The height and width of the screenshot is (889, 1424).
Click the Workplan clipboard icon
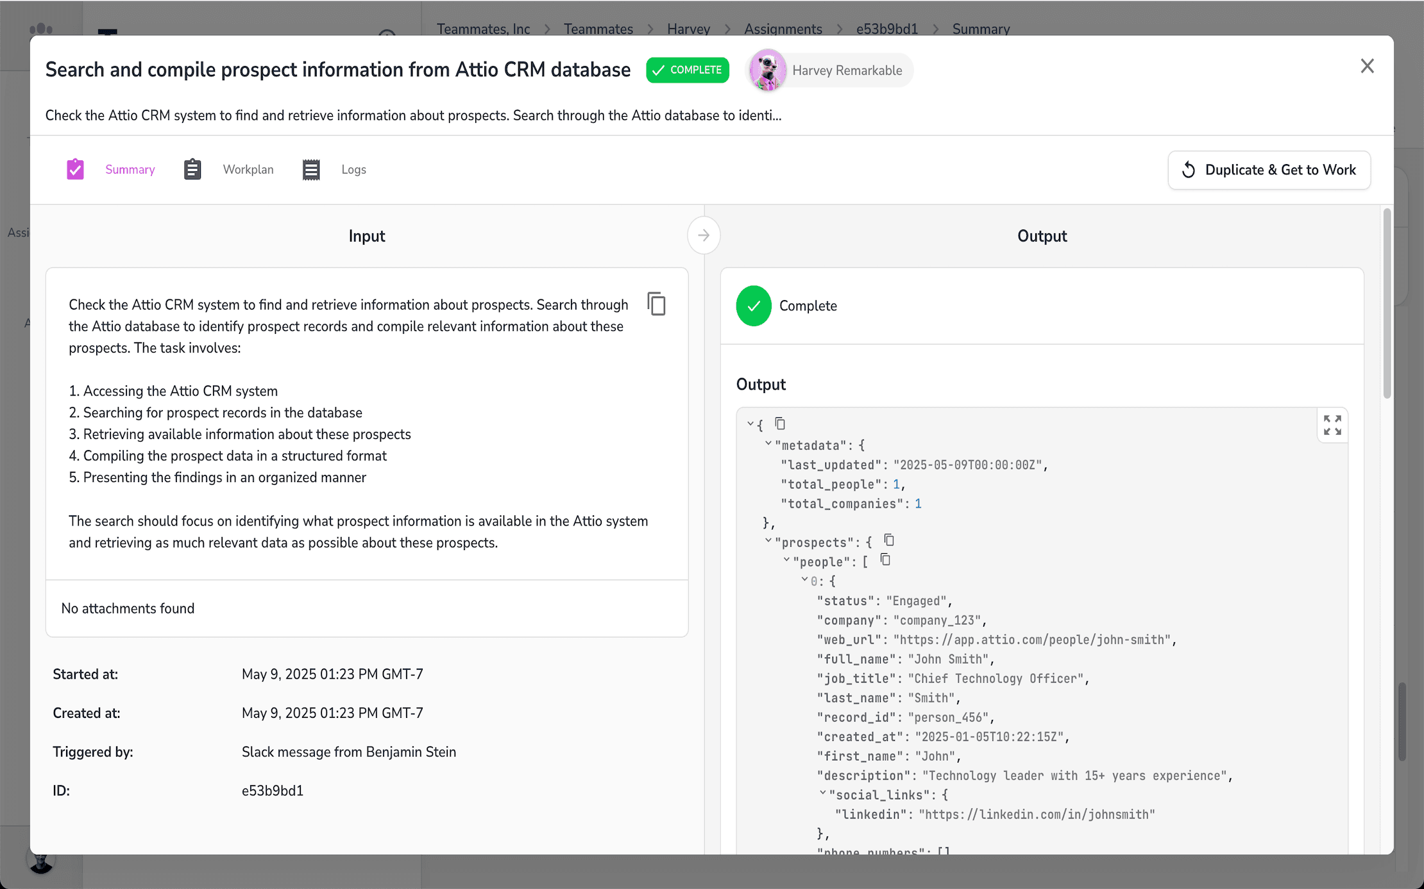(x=192, y=169)
